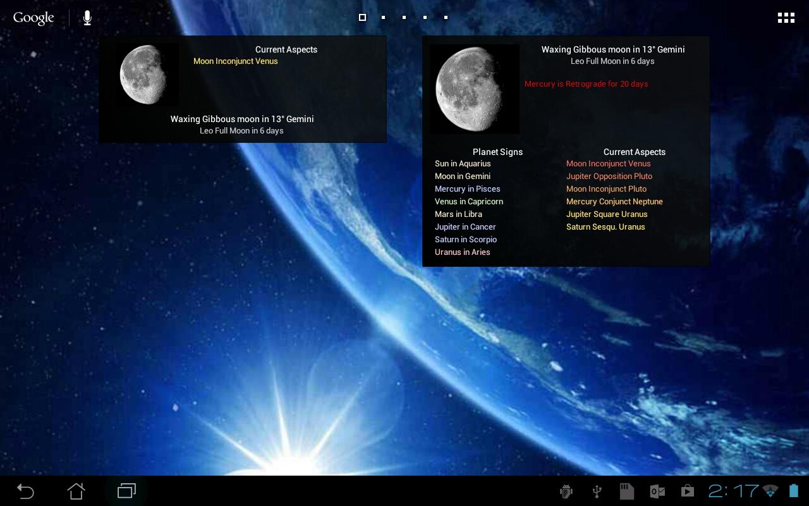This screenshot has height=506, width=809.
Task: Tap the USB connection notification icon
Action: point(596,491)
